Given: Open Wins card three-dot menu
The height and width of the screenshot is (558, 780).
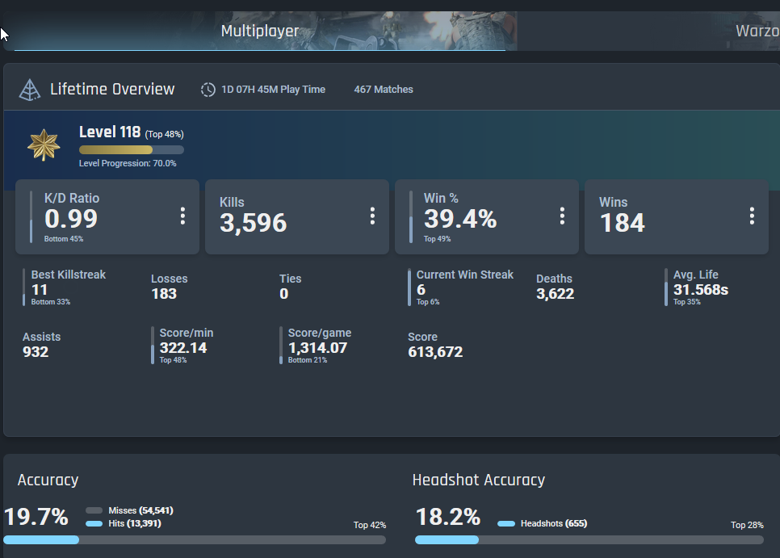Looking at the screenshot, I should pos(752,216).
